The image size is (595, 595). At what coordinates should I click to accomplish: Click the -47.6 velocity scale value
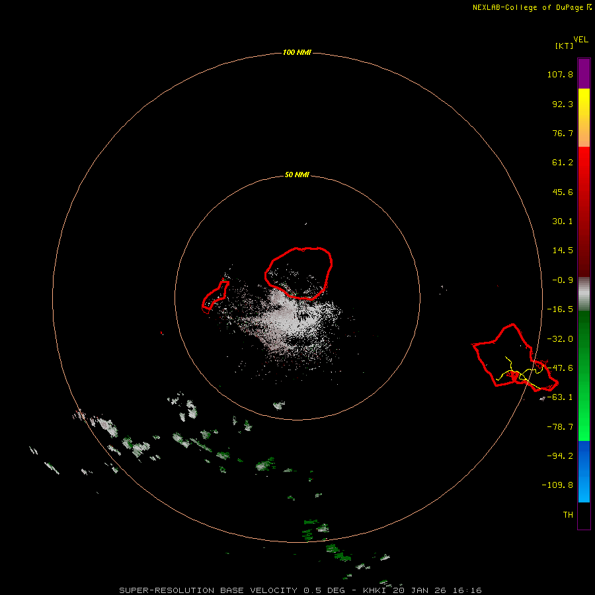pos(560,368)
